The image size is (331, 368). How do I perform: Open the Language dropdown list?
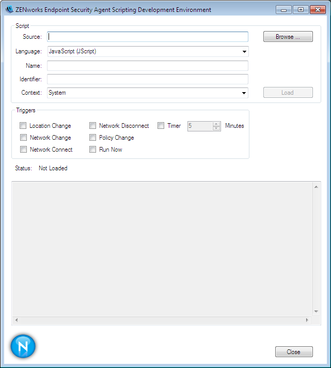[244, 52]
